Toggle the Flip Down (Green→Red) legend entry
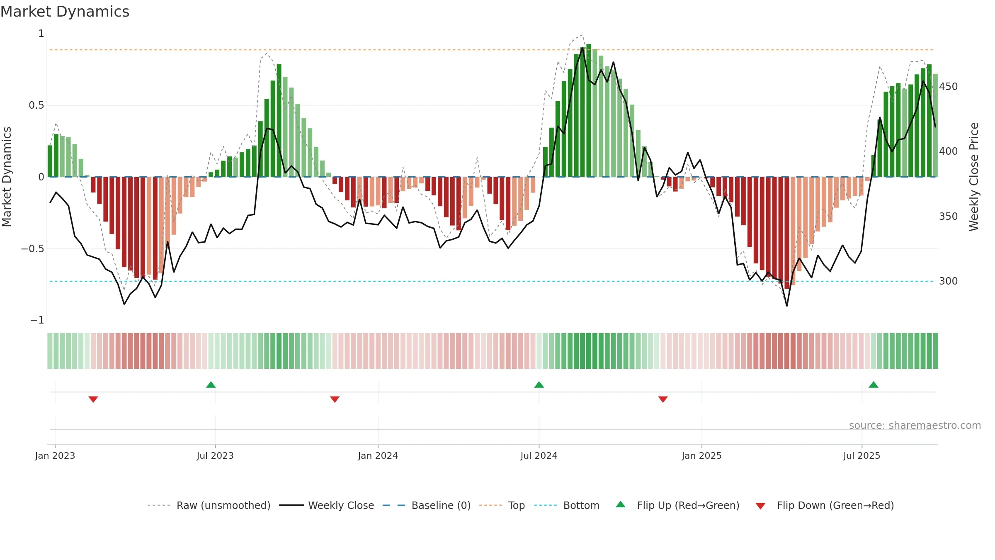Screen dimensions: 995x560 [825, 505]
